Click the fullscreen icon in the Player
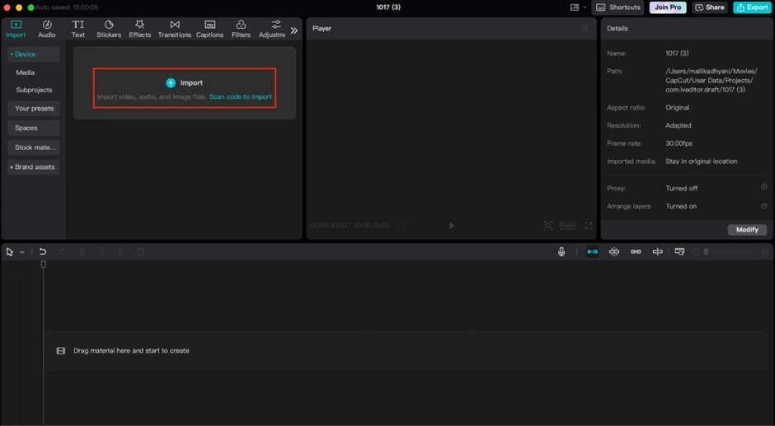 tap(589, 225)
